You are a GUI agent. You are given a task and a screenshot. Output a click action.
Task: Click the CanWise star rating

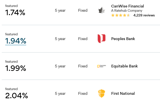121,15
